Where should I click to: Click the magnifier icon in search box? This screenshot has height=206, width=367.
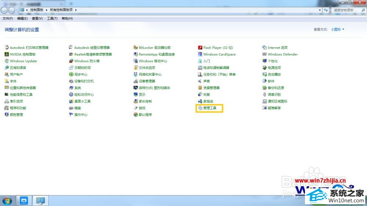tap(363, 10)
